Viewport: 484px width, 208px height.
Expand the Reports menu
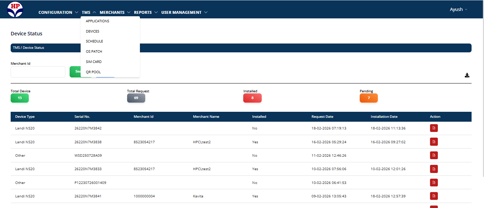click(146, 12)
